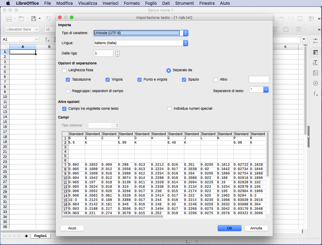The height and width of the screenshot is (245, 322).
Task: Open the Separatore di testo dropdown
Action: [266, 89]
